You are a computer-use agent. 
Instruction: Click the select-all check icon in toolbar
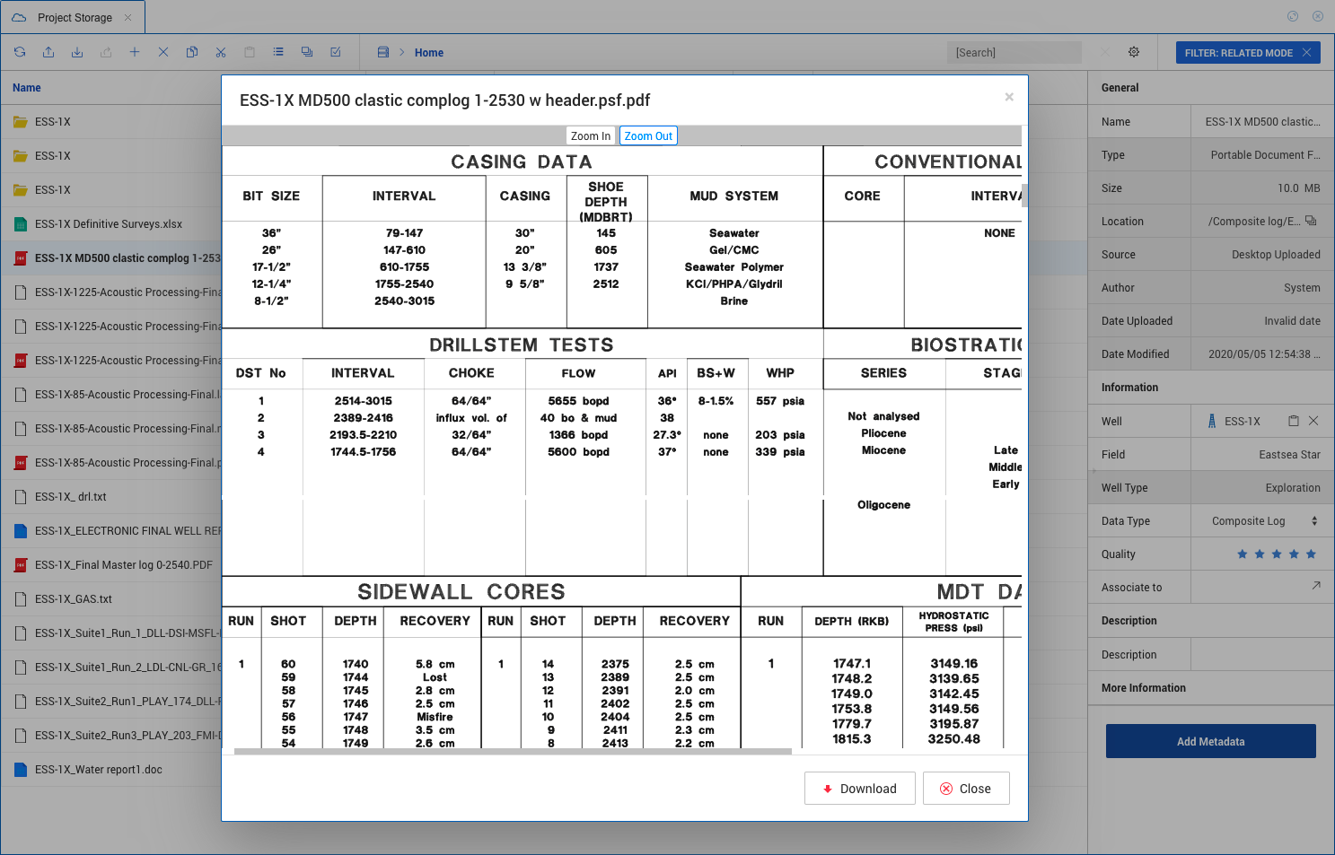pos(336,52)
